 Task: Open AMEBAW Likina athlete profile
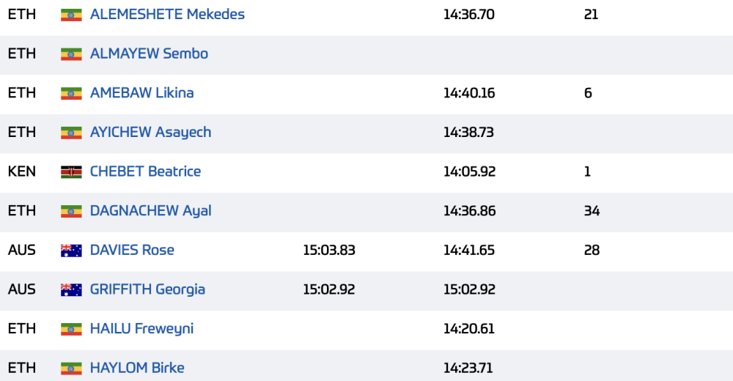coord(141,93)
